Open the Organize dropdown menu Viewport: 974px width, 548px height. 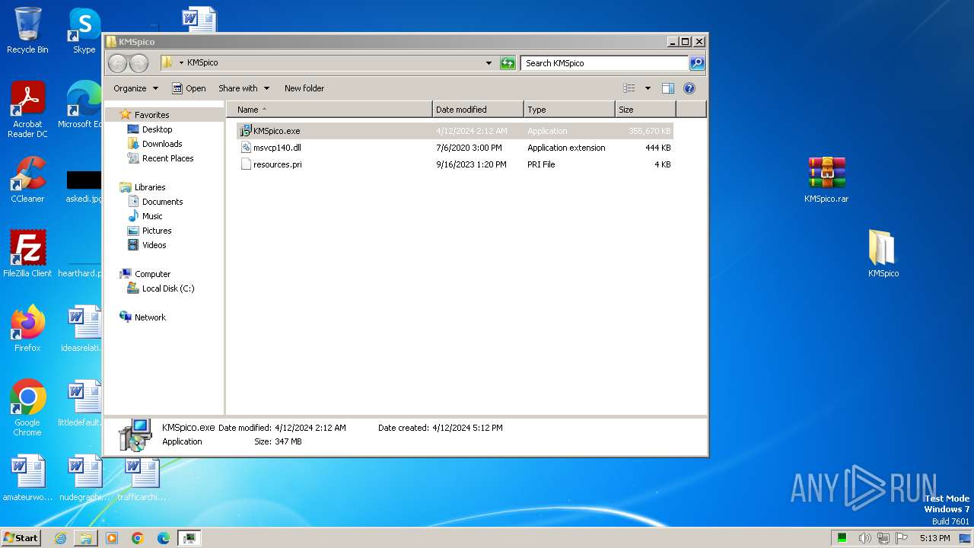point(135,88)
